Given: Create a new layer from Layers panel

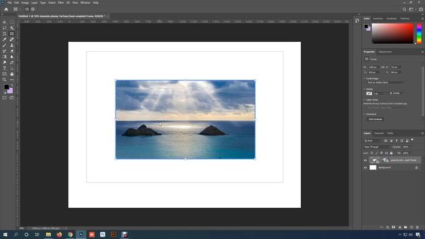Looking at the screenshot, I should pyautogui.click(x=412, y=227).
